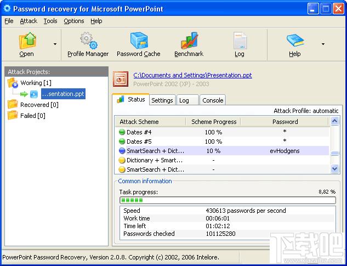Click the status bar version text

(111, 257)
